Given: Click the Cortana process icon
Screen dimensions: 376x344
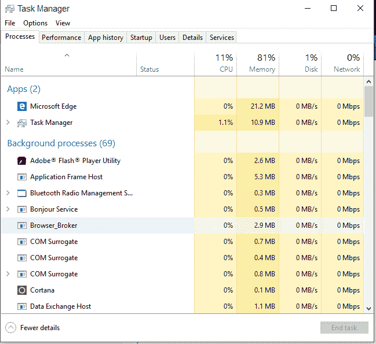Looking at the screenshot, I should click(x=22, y=290).
